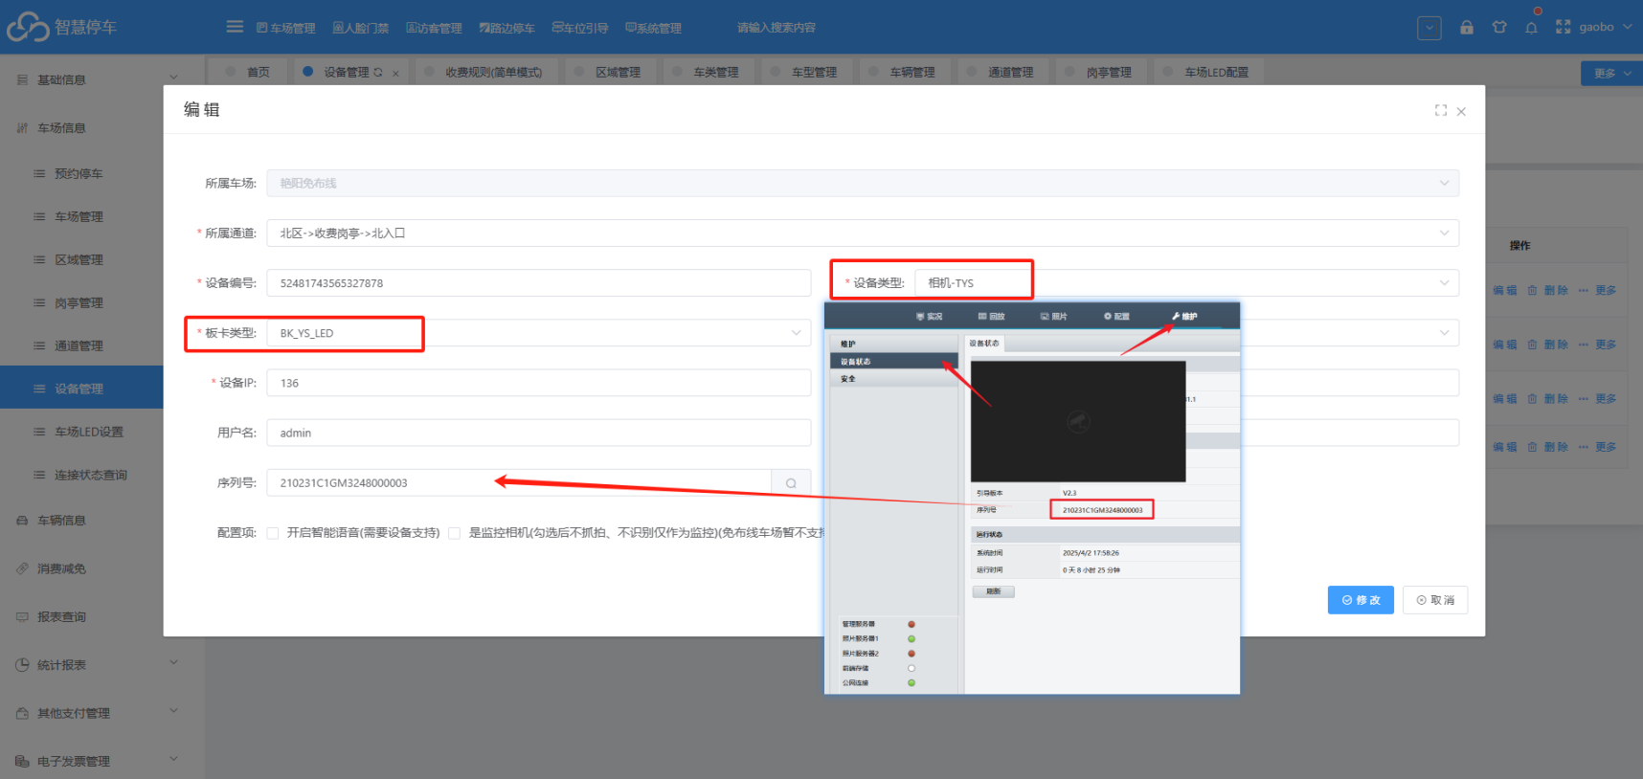This screenshot has height=779, width=1643.
Task: Click the 设备IP input field
Action: pyautogui.click(x=538, y=383)
